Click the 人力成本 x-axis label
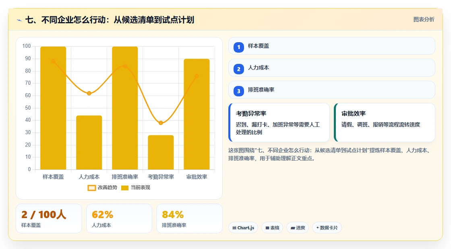 point(89,177)
